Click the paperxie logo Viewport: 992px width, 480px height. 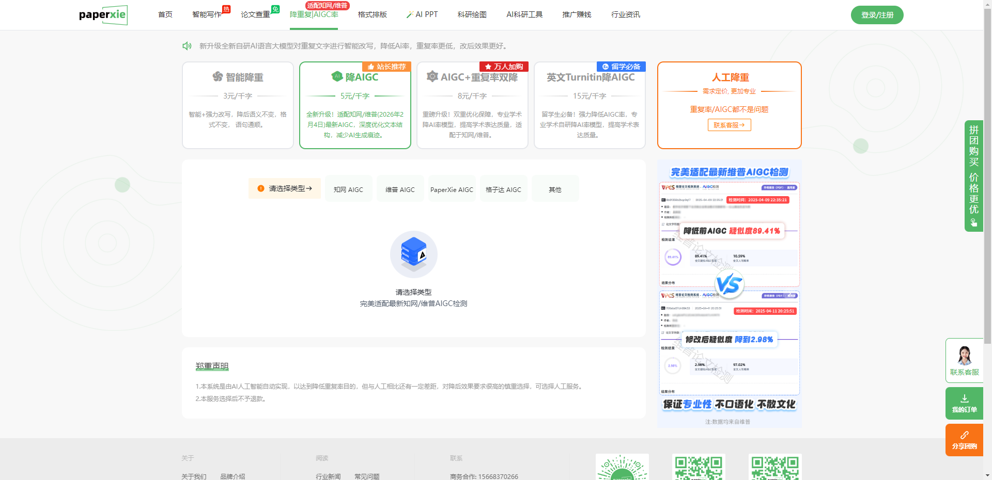click(103, 15)
